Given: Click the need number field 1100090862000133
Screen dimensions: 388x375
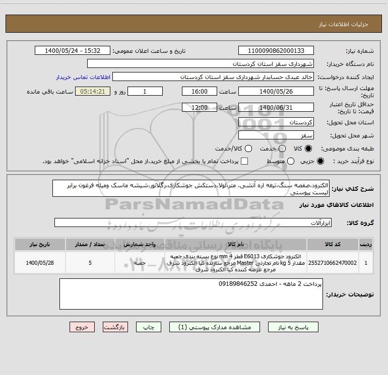Looking at the screenshot, I should [x=276, y=50].
